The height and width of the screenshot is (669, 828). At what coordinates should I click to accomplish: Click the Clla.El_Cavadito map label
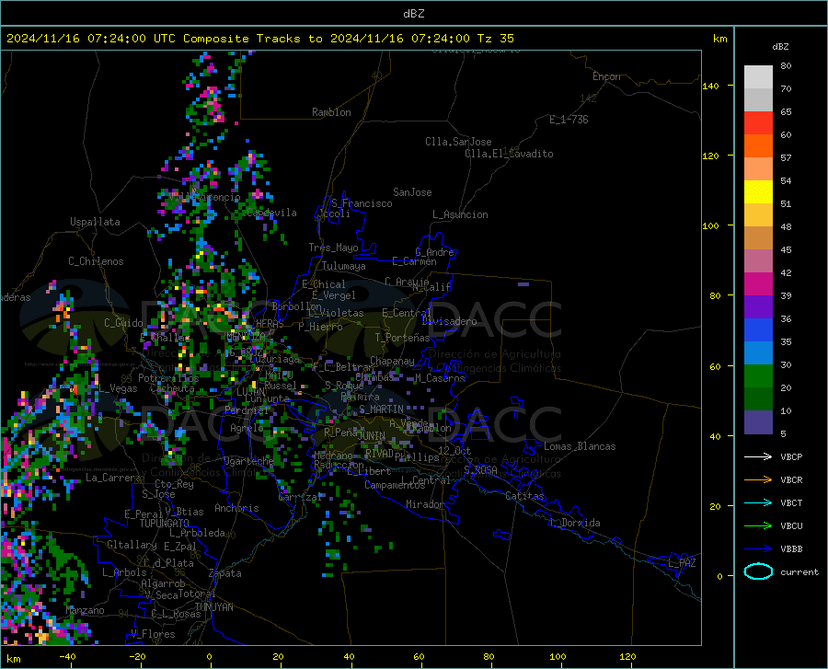[509, 154]
